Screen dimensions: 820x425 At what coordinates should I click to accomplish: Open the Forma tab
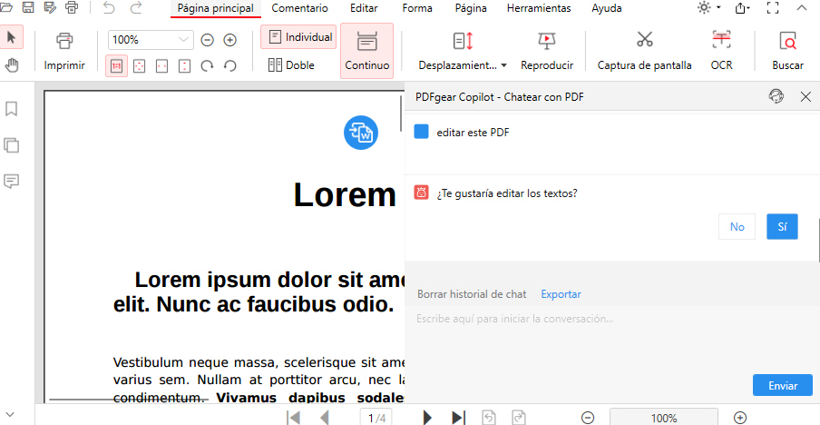(x=417, y=8)
